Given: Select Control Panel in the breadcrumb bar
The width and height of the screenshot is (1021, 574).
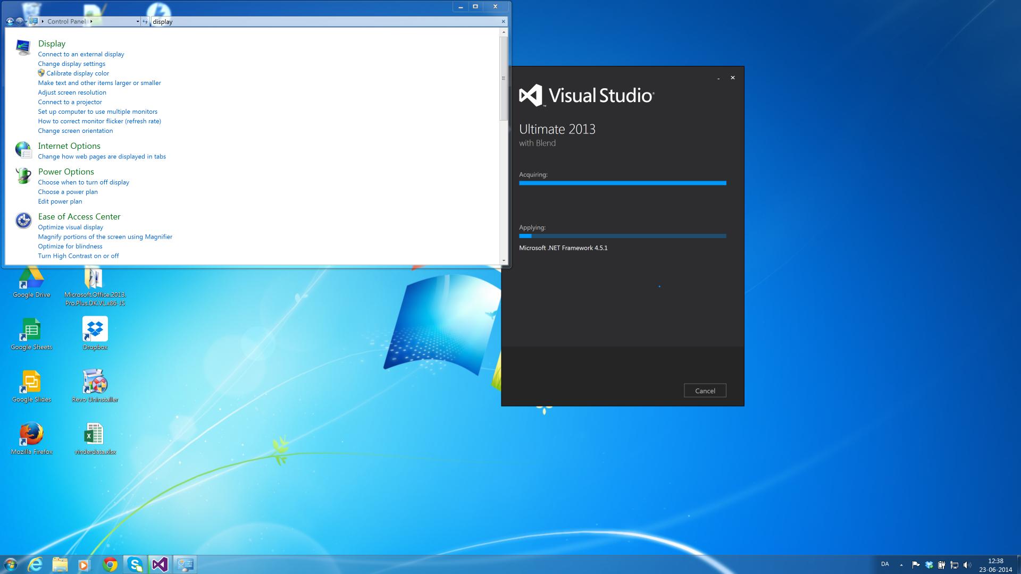Looking at the screenshot, I should 66,21.
